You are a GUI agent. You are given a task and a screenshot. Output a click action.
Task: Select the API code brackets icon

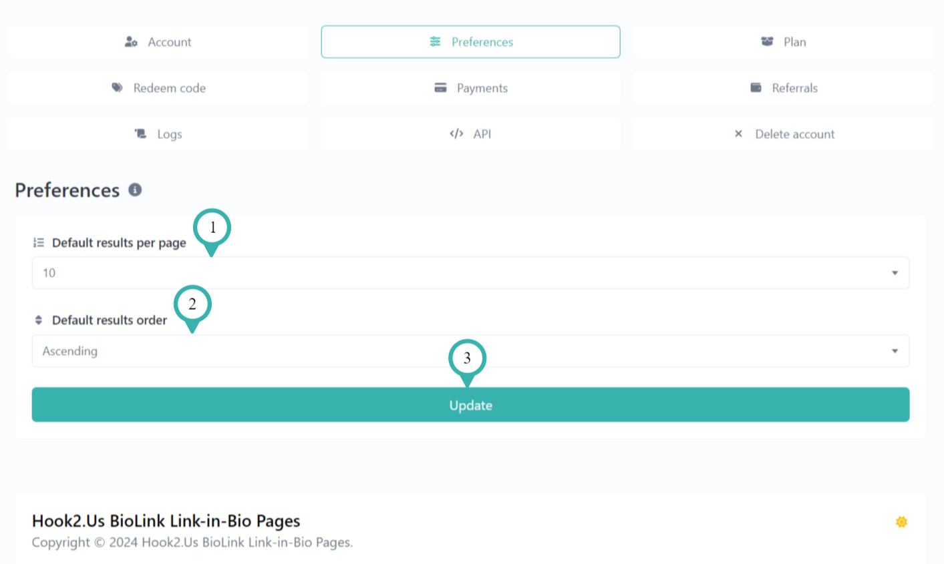pyautogui.click(x=456, y=133)
